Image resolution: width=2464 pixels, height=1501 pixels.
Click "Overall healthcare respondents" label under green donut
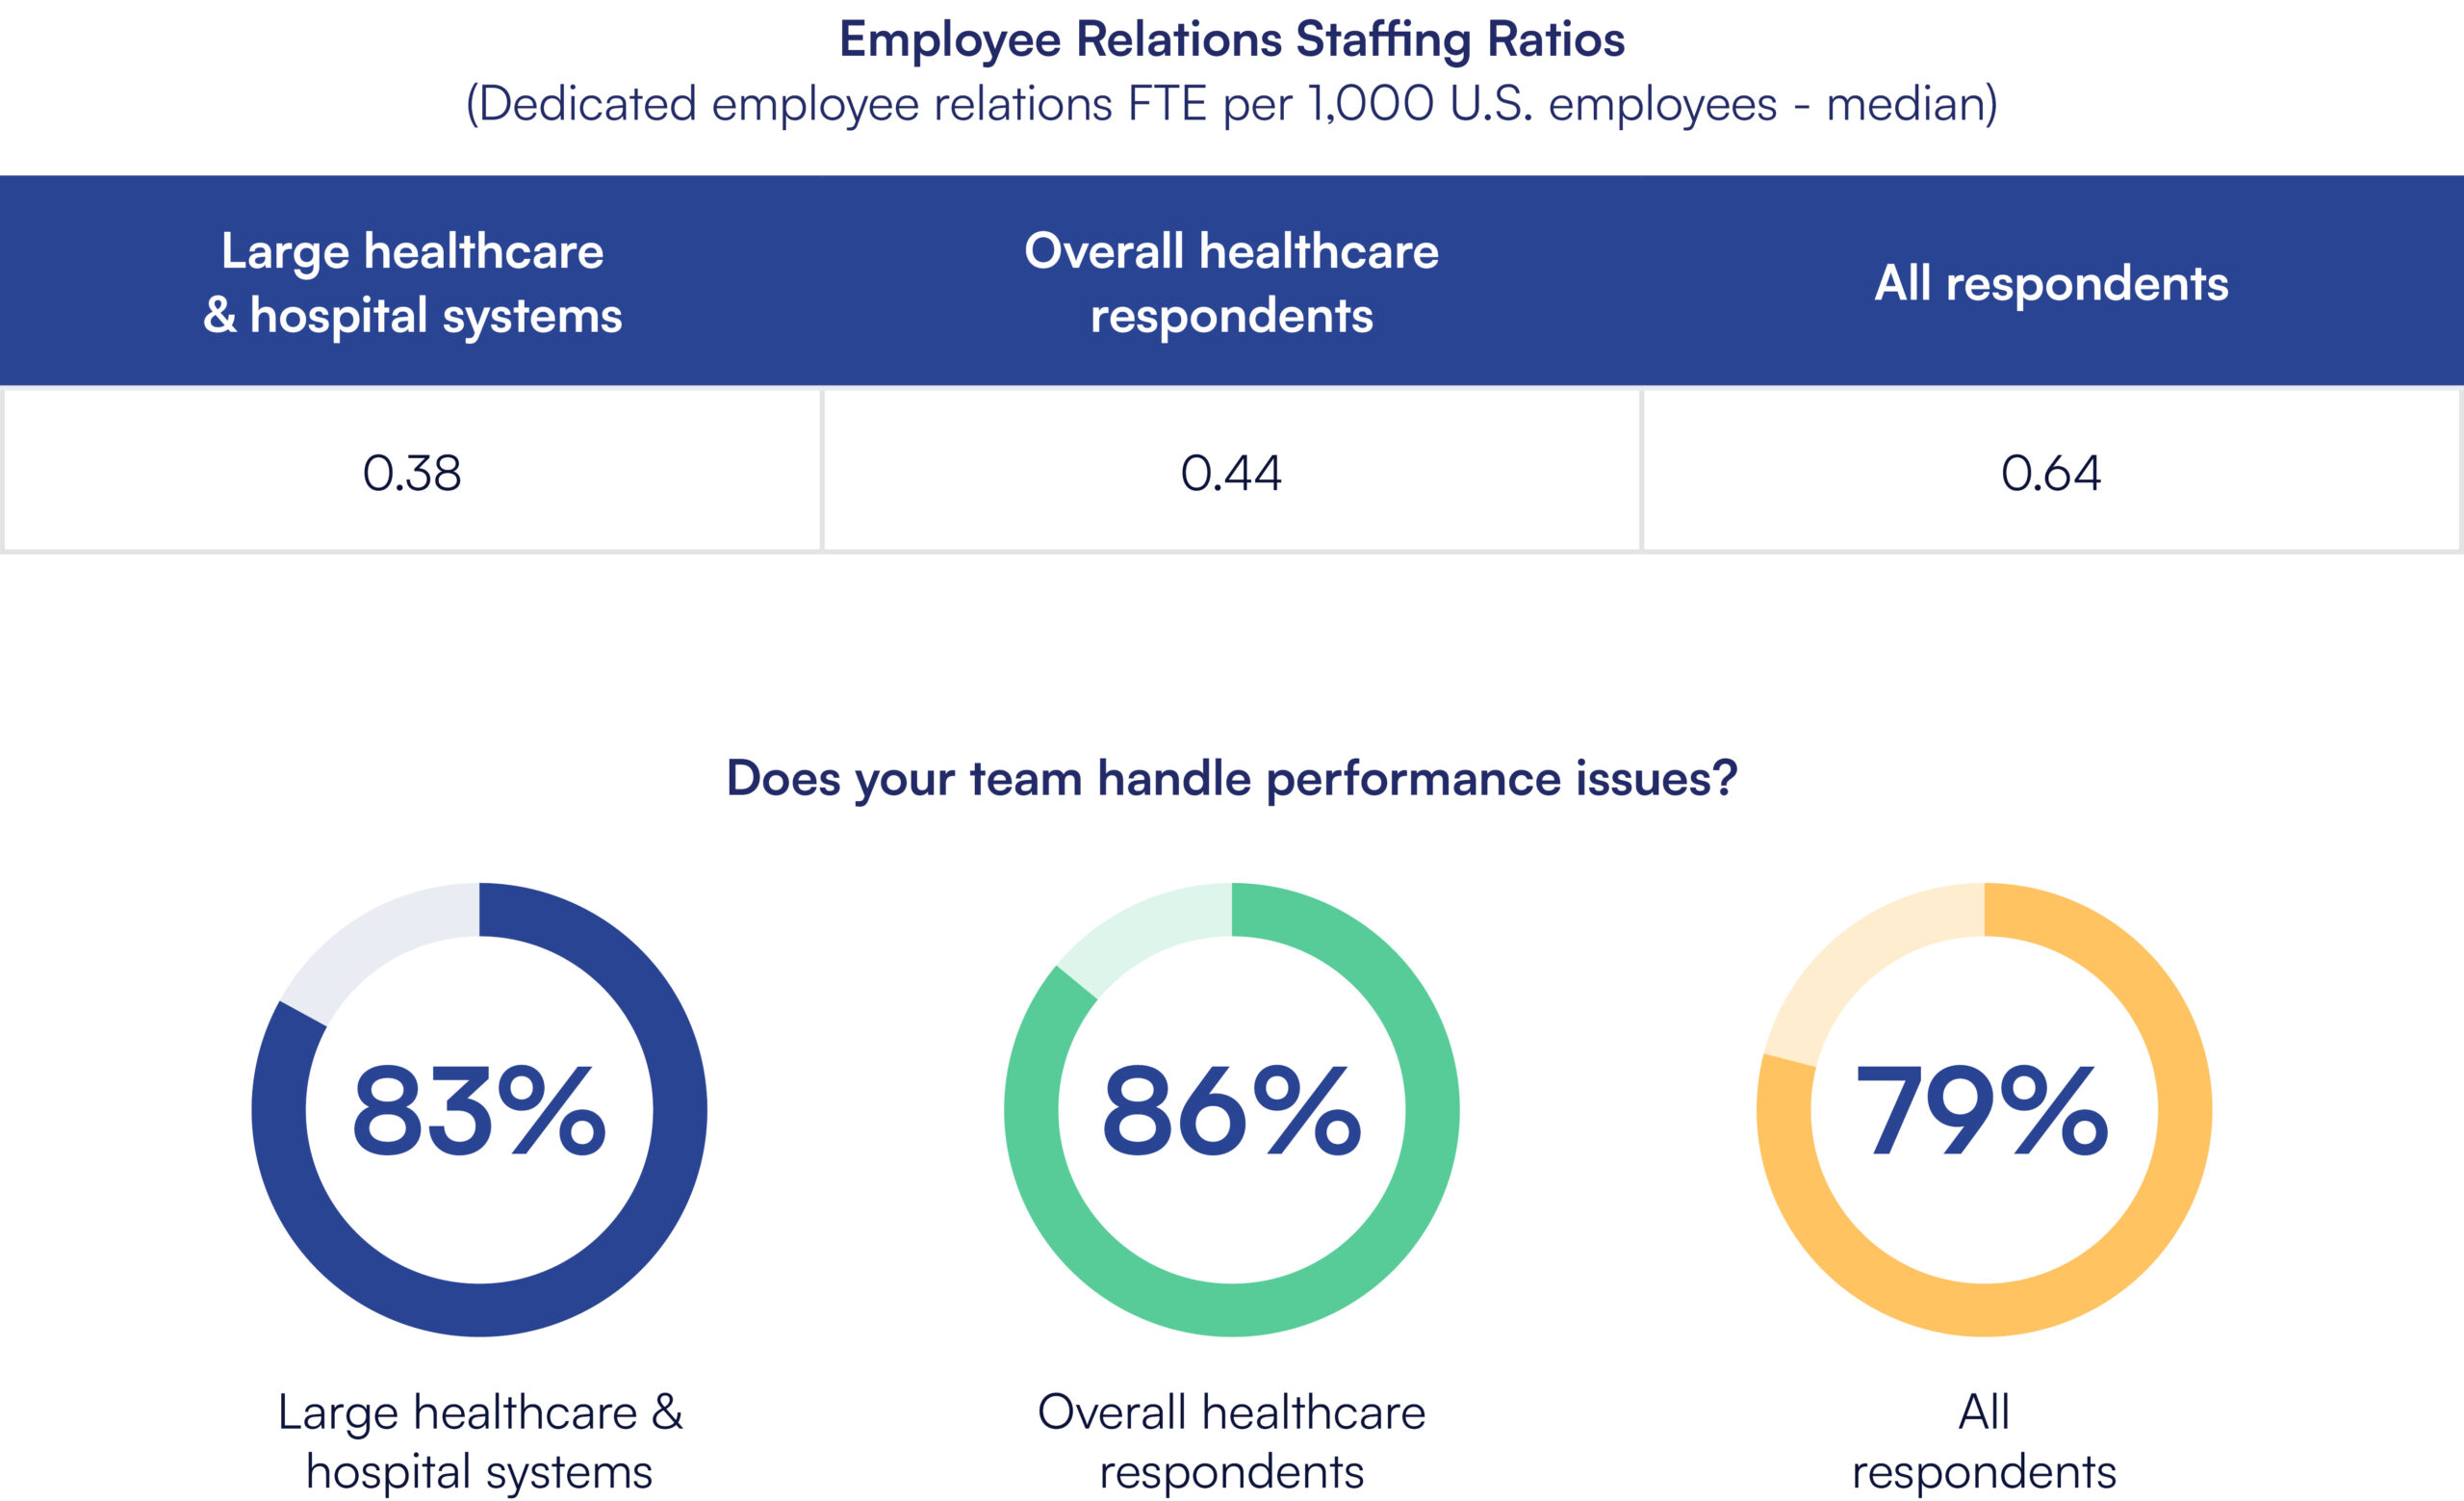[x=1231, y=1441]
